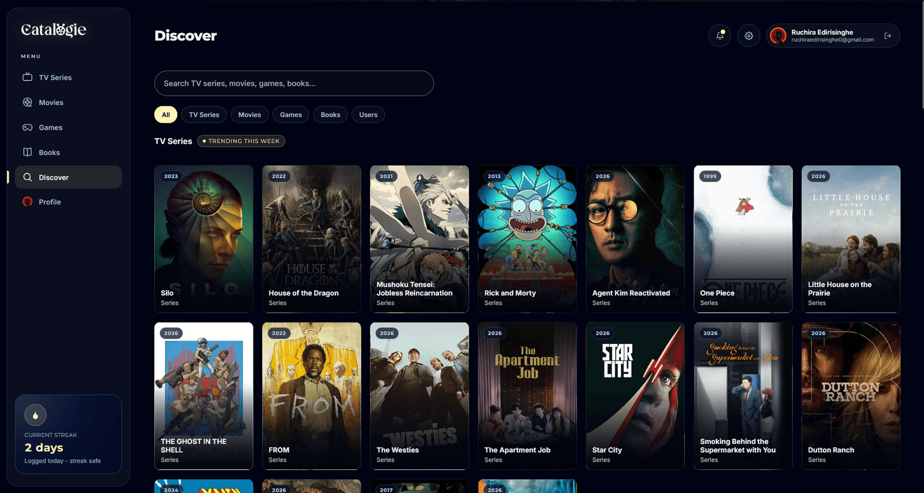Screen dimensions: 924x493
Task: Click the streak flame icon
Action: 35,415
